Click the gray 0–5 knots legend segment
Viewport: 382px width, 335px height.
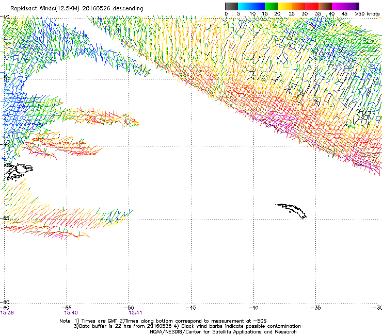[x=231, y=6]
